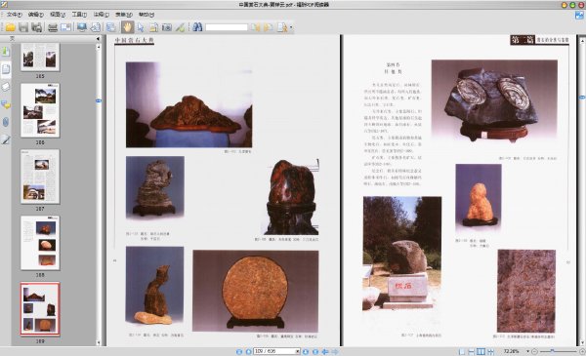
Task: Open the 工具 (Tools) menu
Action: click(79, 15)
